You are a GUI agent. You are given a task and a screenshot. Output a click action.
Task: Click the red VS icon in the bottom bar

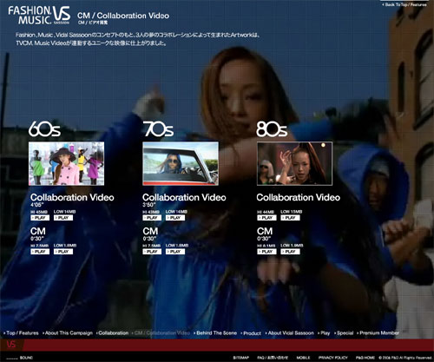(11, 345)
